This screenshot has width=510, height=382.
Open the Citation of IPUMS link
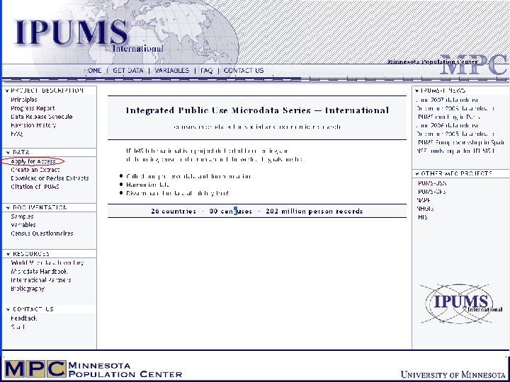(x=35, y=187)
